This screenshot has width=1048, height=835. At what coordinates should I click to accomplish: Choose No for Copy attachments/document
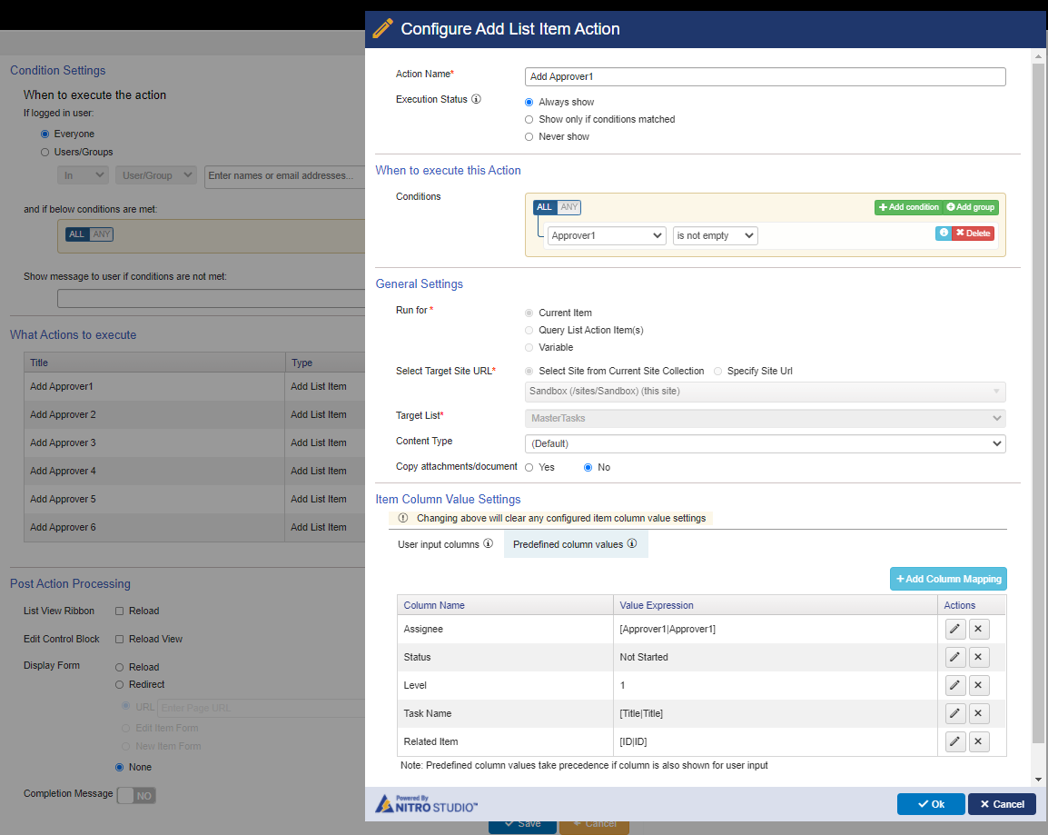(588, 467)
